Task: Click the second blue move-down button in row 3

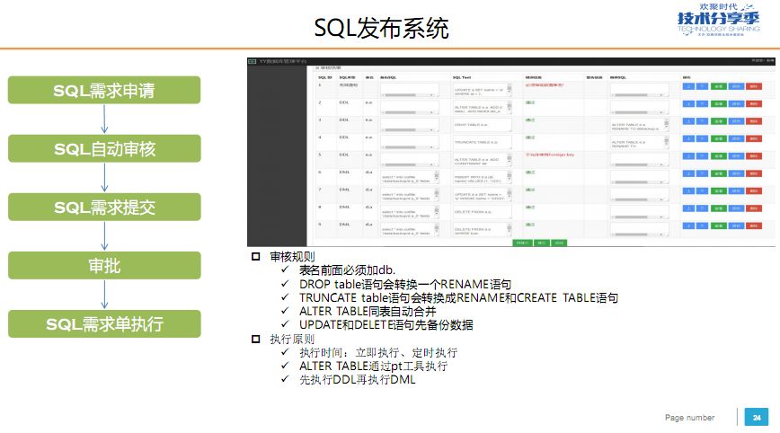Action: (x=702, y=121)
